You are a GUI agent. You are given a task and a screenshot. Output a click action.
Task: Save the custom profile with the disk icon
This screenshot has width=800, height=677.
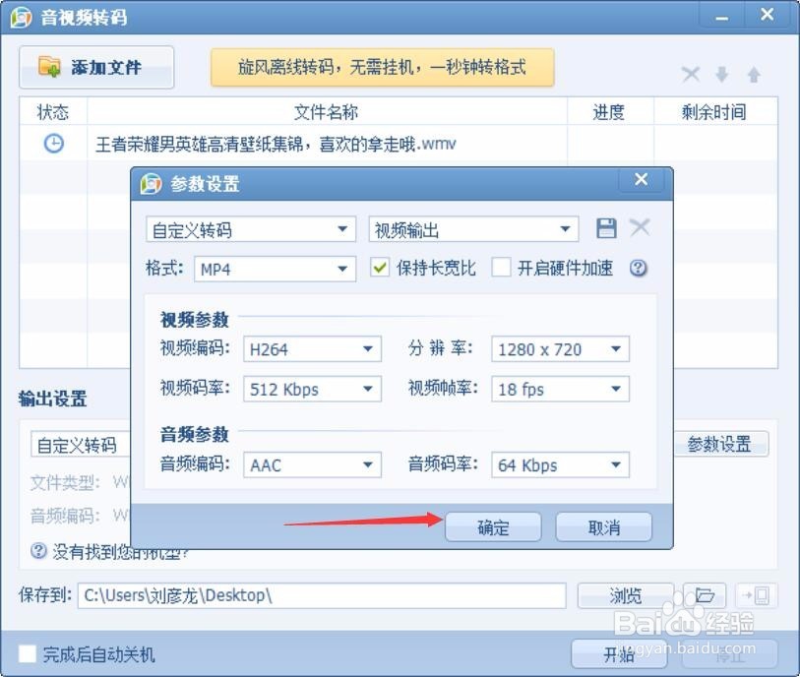tap(606, 227)
